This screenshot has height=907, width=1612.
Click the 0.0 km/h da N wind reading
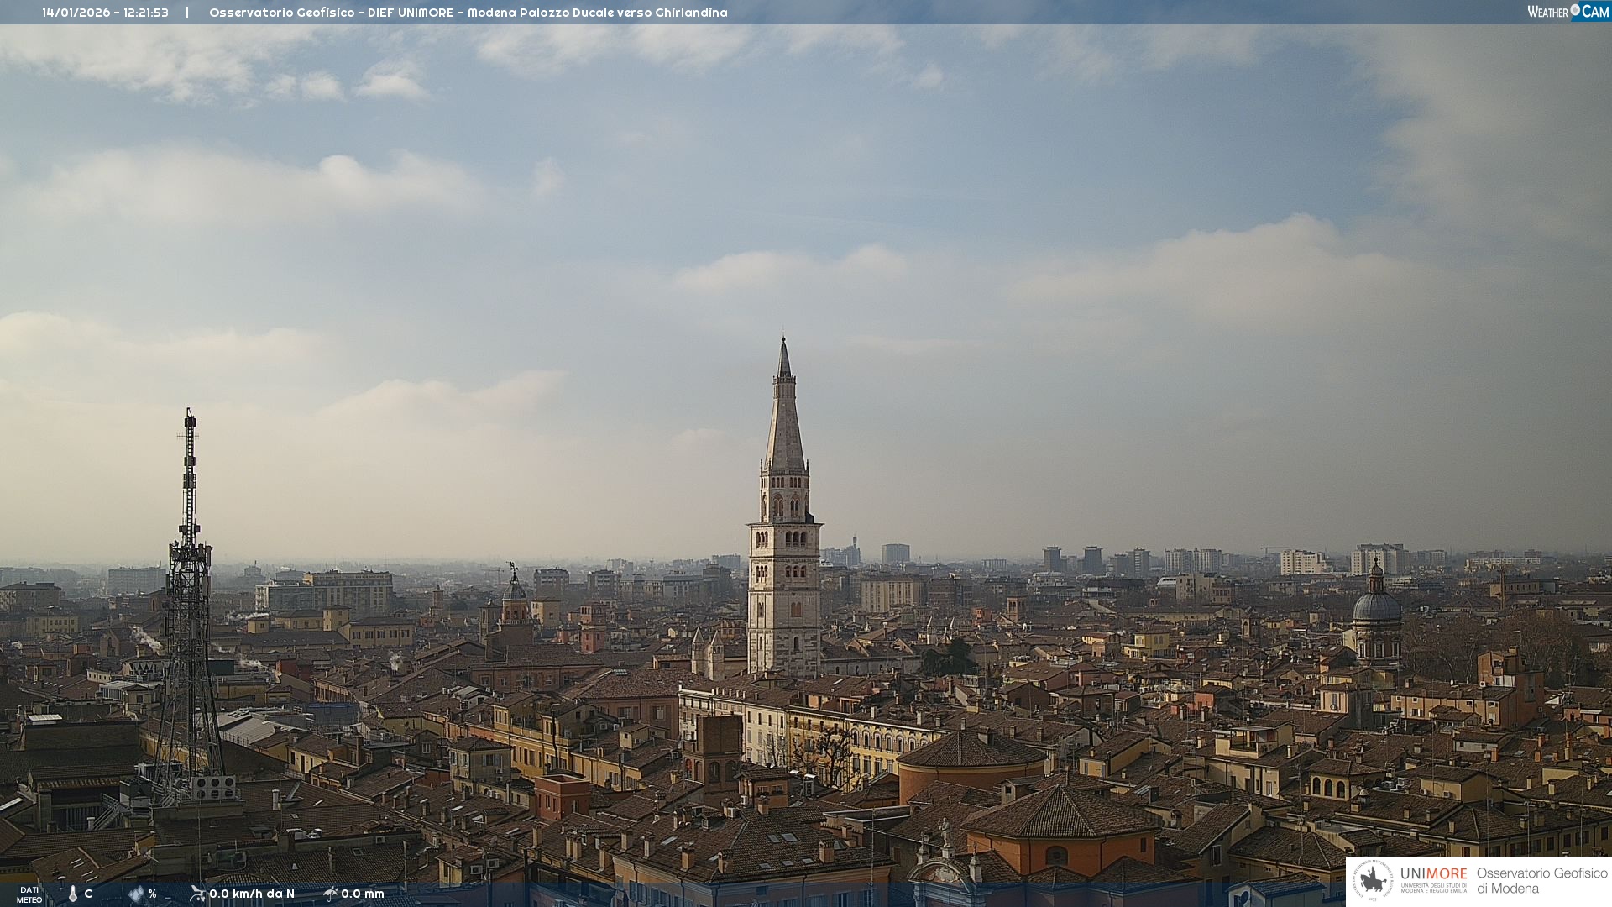point(252,894)
